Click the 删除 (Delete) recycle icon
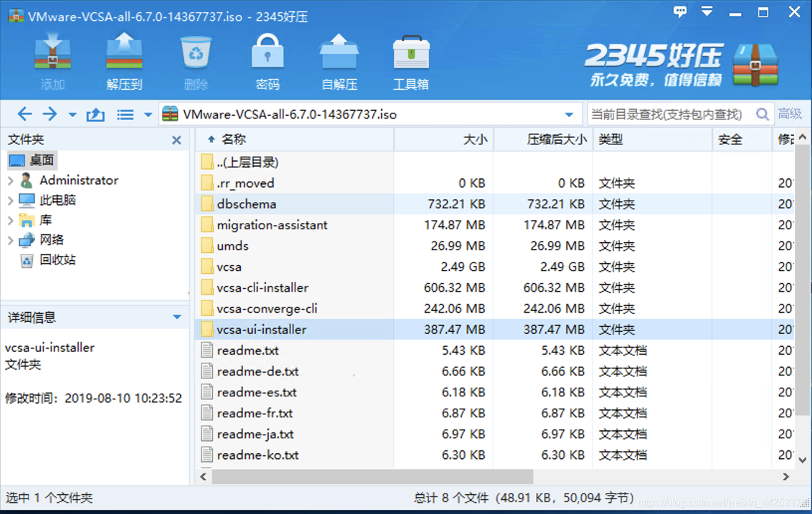The image size is (812, 514). 196,53
